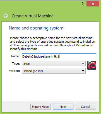The height and width of the screenshot is (114, 101).
Task: Click the 'Version:' label
Action: click(x=15, y=71)
